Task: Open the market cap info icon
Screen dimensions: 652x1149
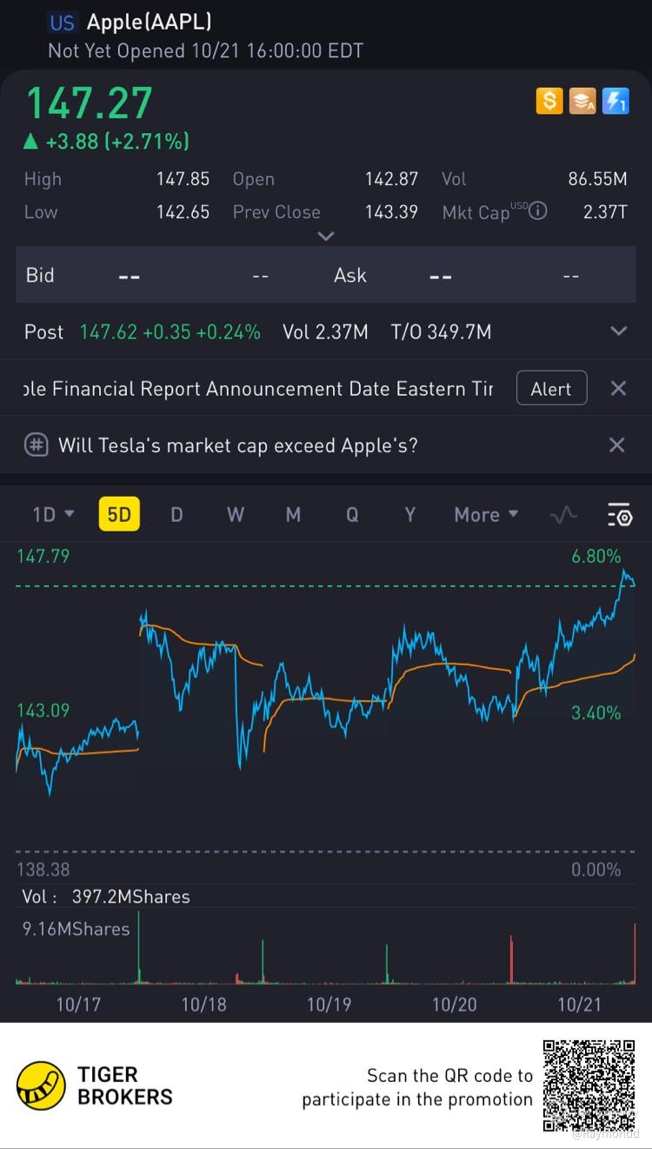Action: tap(539, 210)
